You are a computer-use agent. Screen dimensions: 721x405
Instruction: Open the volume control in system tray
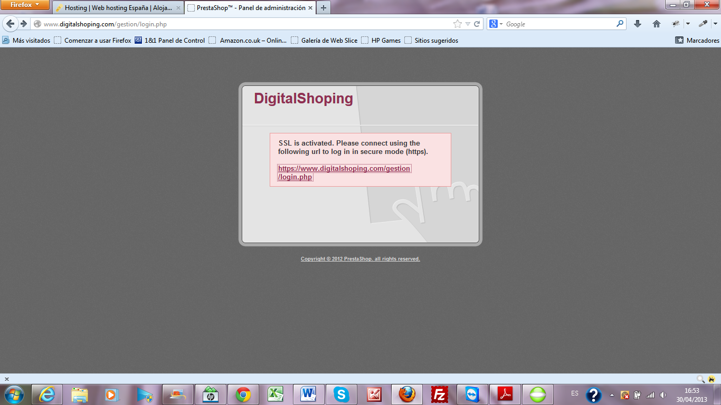pos(663,395)
